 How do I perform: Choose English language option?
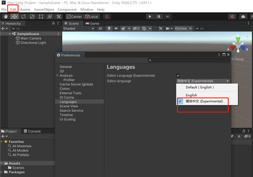click(207, 95)
